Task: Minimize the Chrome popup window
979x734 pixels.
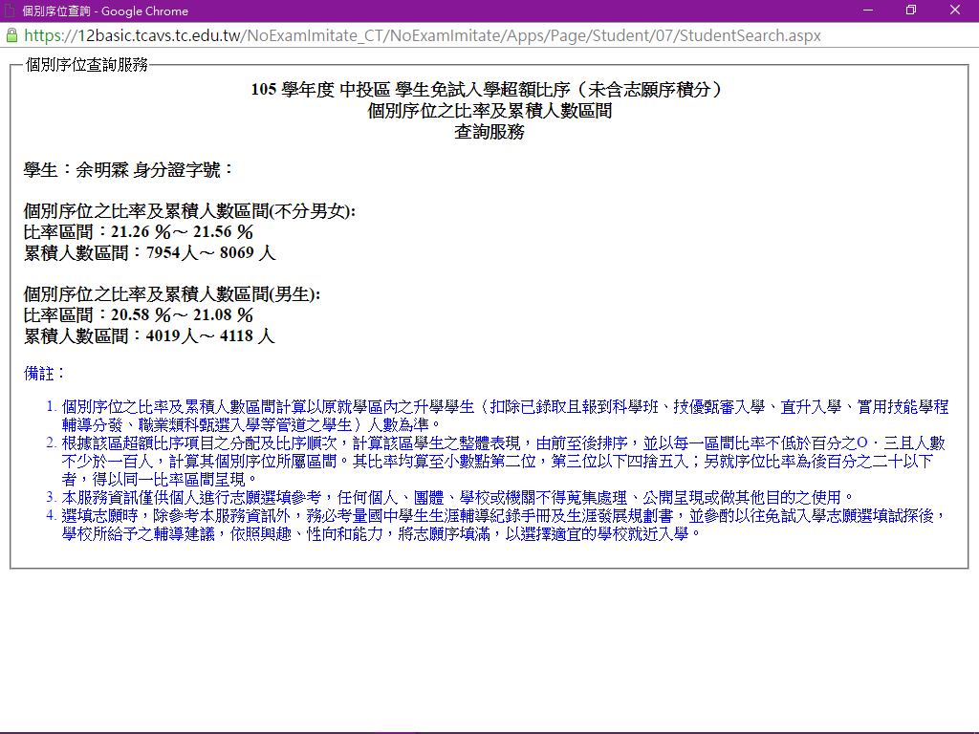Action: pos(868,11)
